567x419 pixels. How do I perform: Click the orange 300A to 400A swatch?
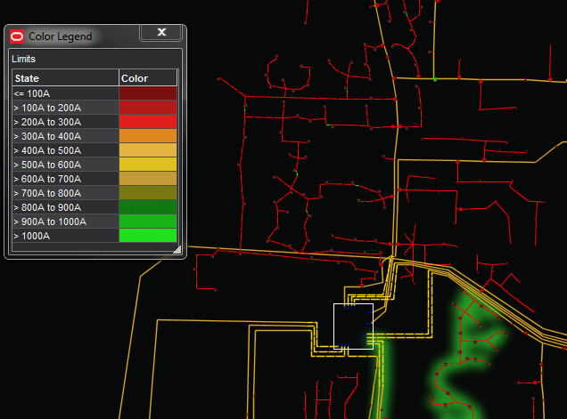(x=148, y=136)
